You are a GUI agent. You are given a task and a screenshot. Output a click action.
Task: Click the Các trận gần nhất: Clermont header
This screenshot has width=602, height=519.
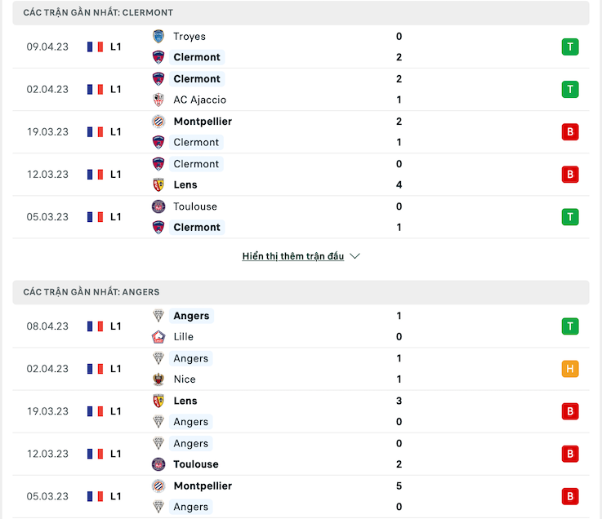pyautogui.click(x=301, y=13)
